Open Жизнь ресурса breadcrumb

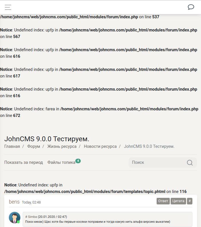pyautogui.click(x=62, y=146)
